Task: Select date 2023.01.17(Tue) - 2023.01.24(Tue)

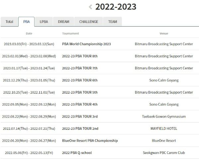Action: tap(29, 68)
